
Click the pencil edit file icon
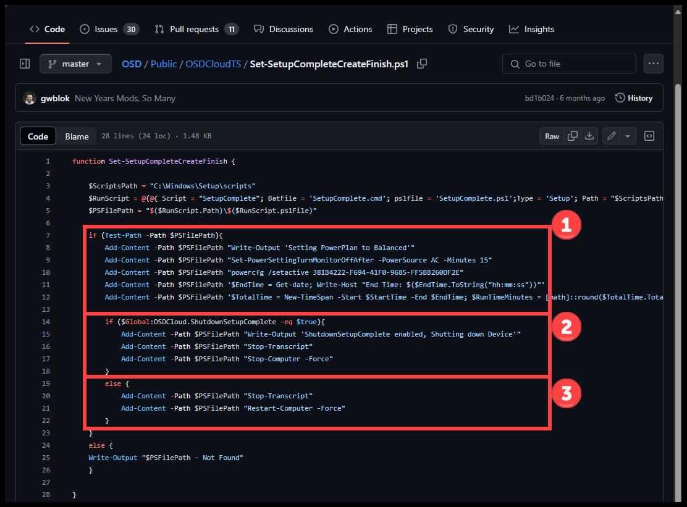tap(612, 136)
